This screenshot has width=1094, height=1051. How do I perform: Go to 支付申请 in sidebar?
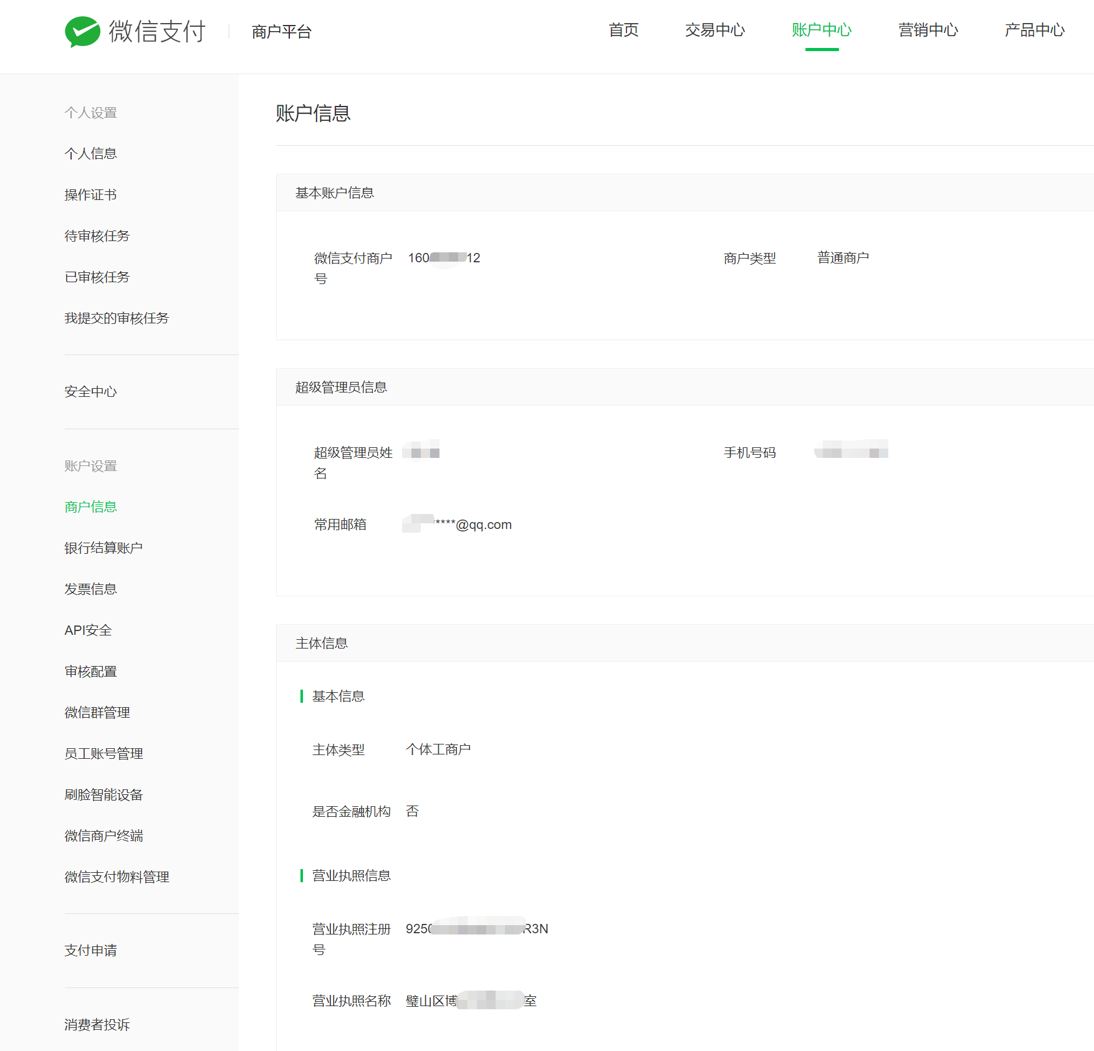[91, 951]
